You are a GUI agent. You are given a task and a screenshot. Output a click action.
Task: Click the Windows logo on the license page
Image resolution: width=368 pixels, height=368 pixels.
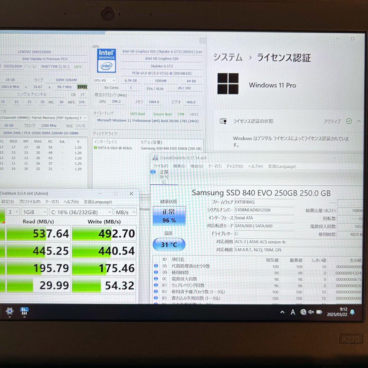pos(228,83)
